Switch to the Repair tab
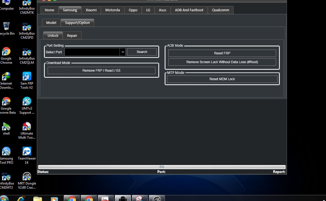 pos(72,35)
